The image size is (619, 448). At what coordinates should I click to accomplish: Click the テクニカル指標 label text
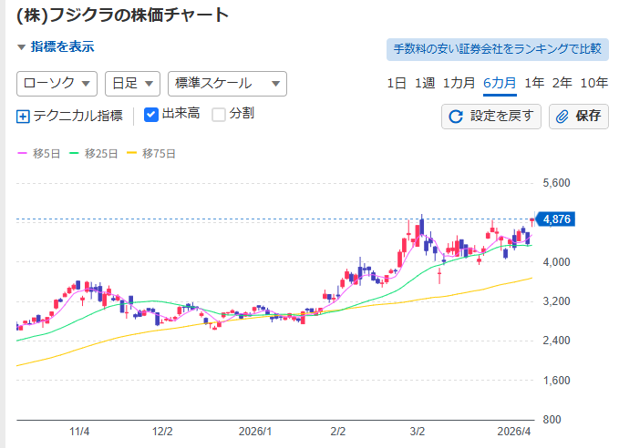77,116
